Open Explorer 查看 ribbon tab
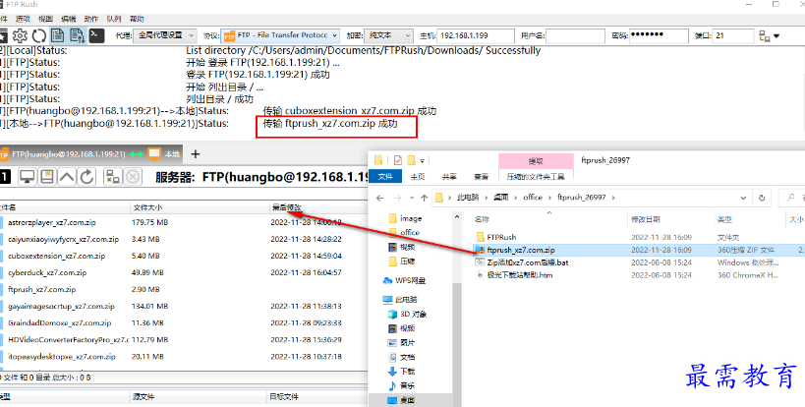Screen dimensions: 805x407 [481, 177]
